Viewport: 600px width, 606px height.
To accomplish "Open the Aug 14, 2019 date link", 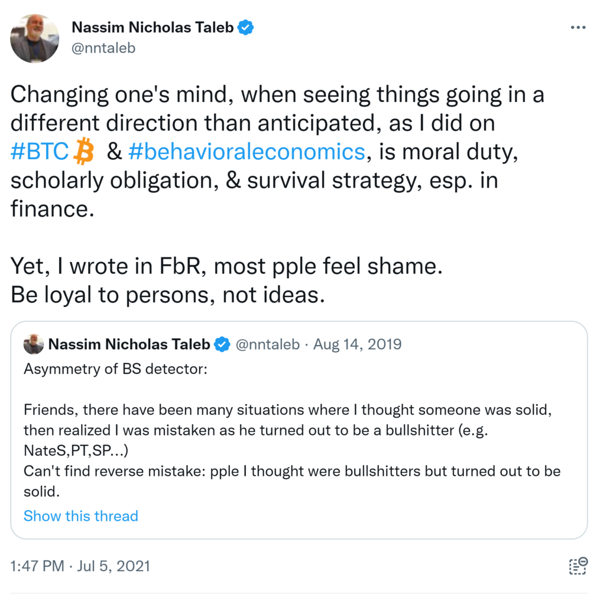I will [x=357, y=344].
